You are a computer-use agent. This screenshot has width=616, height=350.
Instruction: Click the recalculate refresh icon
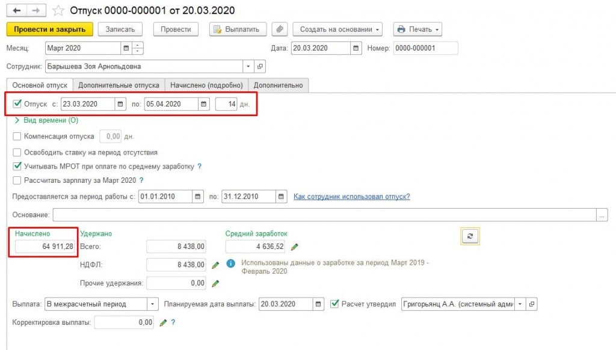point(470,236)
